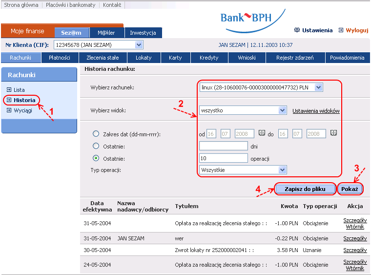Click the Pokaż button

point(350,189)
